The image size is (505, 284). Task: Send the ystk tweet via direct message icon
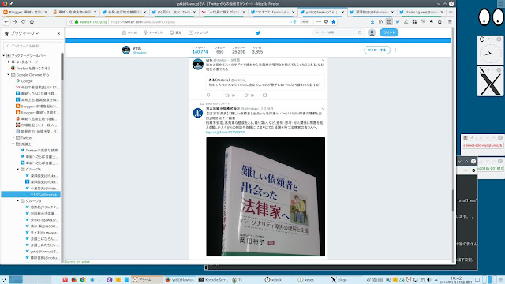click(265, 95)
